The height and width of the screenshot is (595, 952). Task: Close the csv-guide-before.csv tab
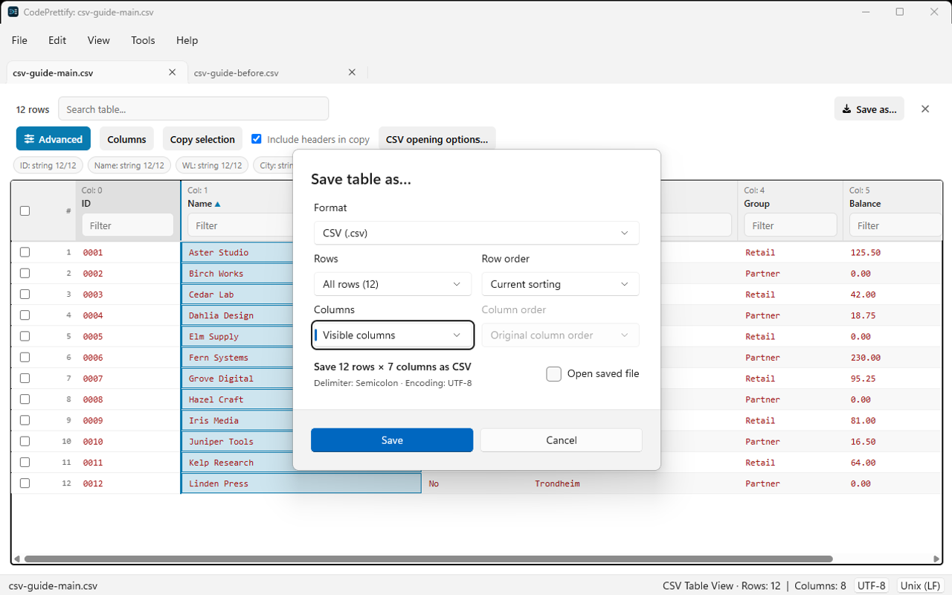[353, 72]
